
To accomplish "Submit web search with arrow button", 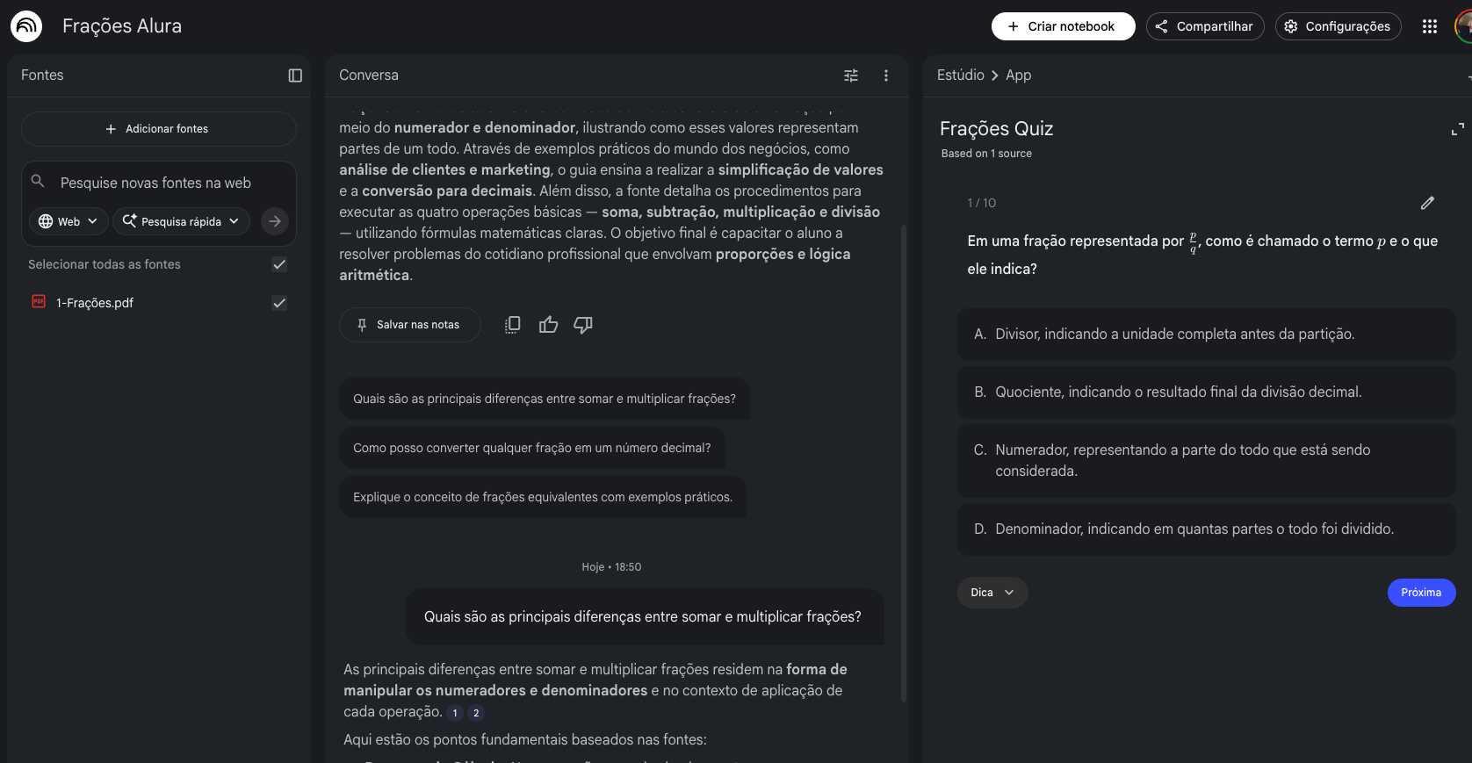I will (x=275, y=221).
